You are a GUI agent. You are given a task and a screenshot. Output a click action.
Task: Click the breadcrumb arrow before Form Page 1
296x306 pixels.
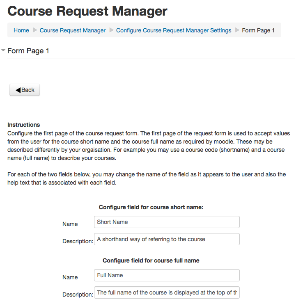pos(237,30)
